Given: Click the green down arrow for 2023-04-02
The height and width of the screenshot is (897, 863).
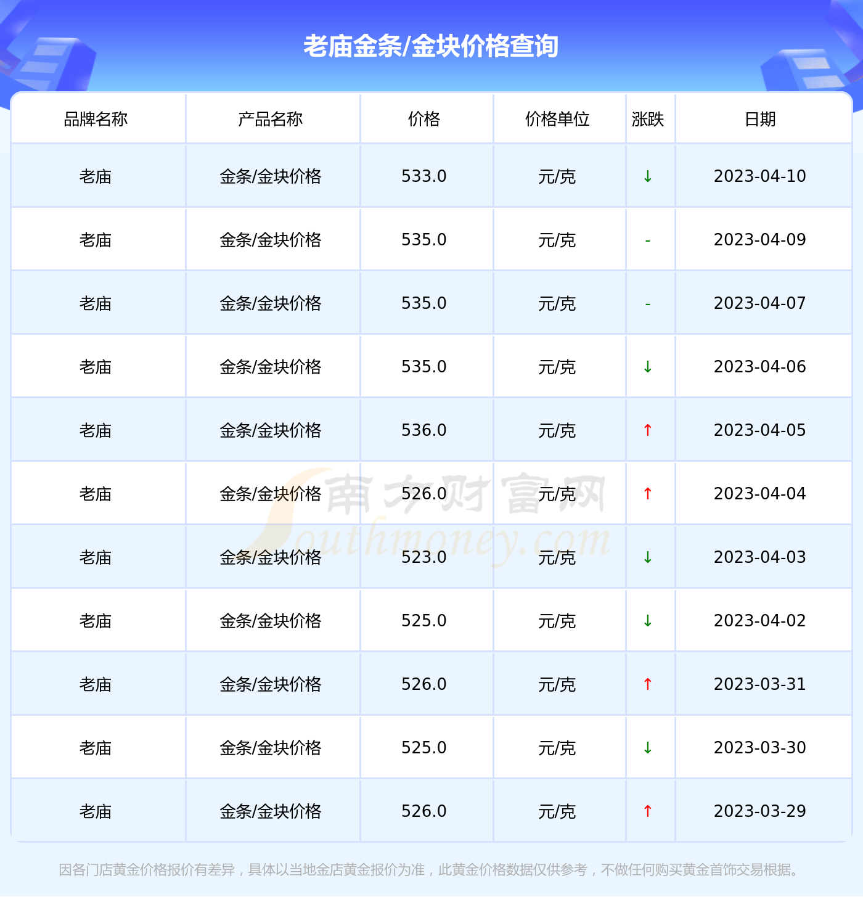Looking at the screenshot, I should pos(648,621).
